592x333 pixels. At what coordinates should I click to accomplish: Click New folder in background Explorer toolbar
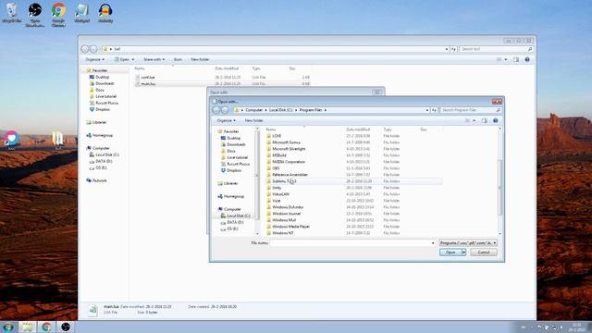pyautogui.click(x=200, y=59)
